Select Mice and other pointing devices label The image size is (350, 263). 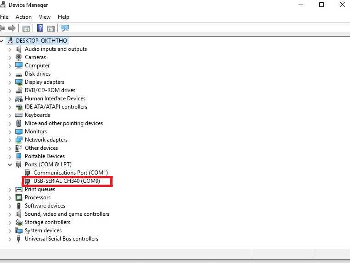click(x=64, y=123)
